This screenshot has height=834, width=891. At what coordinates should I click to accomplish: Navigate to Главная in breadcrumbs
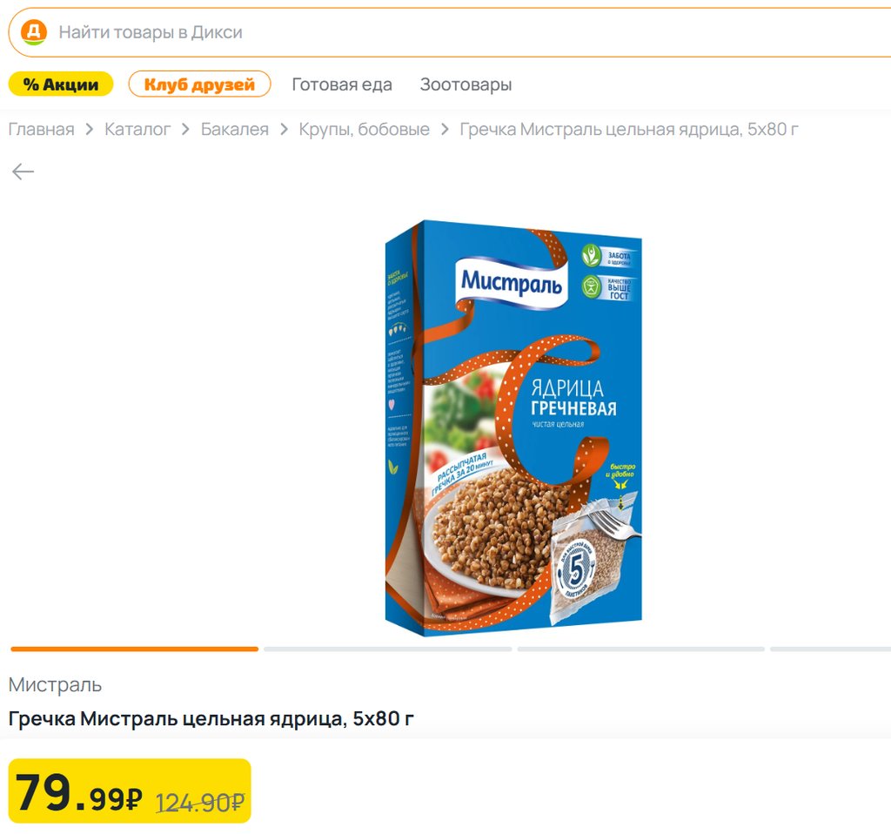41,130
